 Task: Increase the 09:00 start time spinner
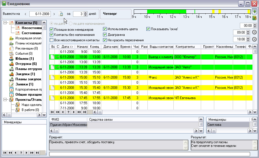[x=248, y=31]
